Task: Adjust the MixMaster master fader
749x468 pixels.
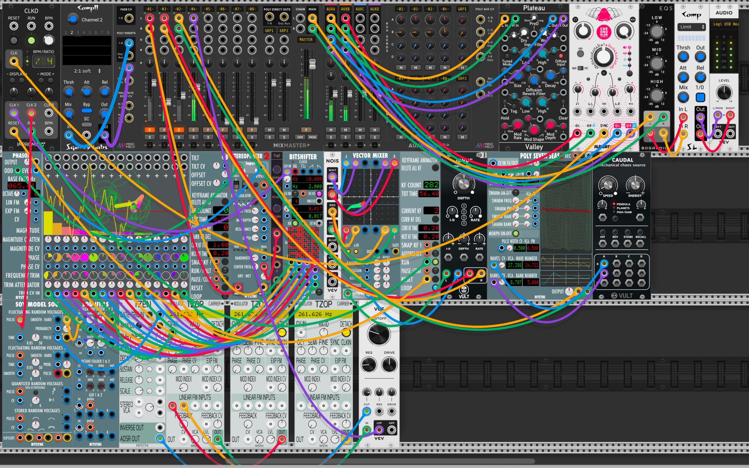Action: click(x=312, y=64)
